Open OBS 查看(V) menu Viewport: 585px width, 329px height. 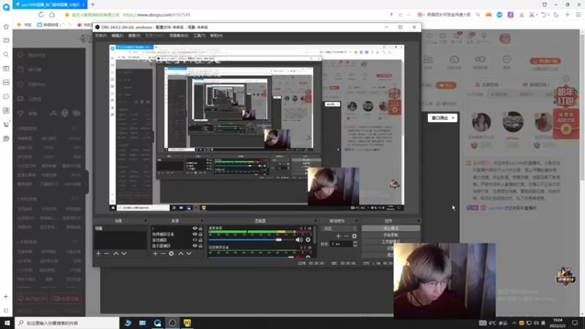(x=135, y=36)
